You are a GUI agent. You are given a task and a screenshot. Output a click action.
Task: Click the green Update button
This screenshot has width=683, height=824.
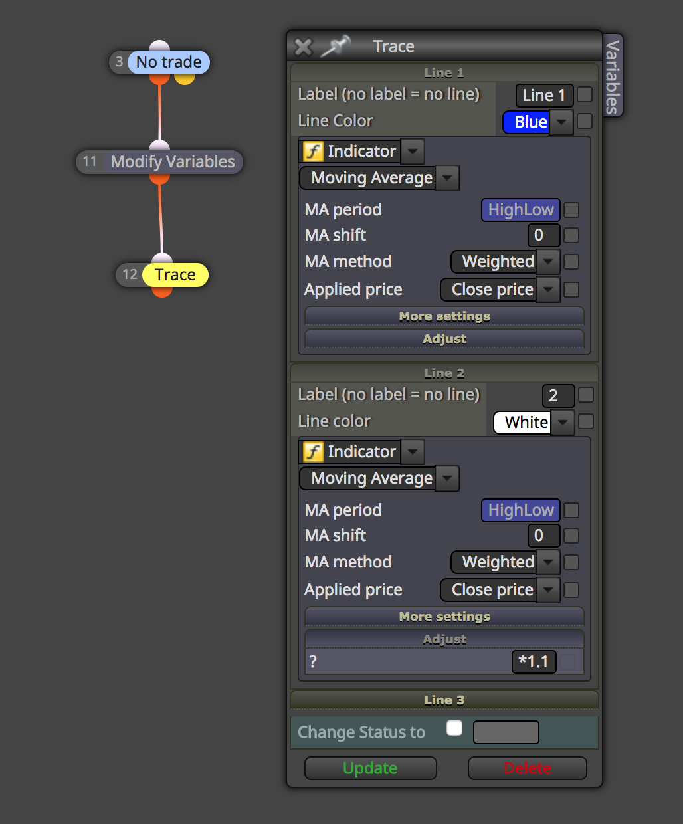point(370,768)
